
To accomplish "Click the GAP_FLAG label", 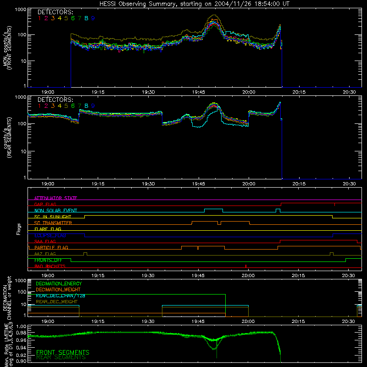I will [x=45, y=204].
